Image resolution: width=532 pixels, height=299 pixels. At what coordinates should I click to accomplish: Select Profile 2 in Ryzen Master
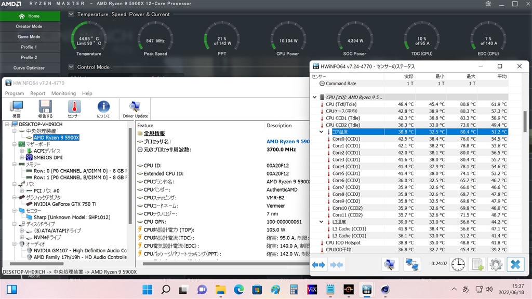click(30, 57)
